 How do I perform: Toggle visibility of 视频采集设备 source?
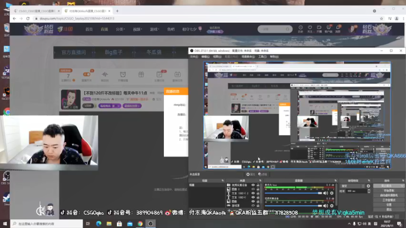pos(253,185)
